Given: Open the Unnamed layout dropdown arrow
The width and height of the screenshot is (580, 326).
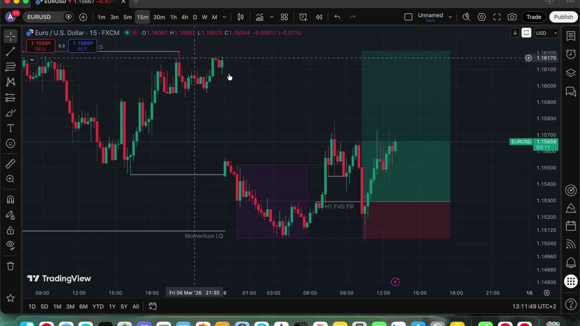Looking at the screenshot, I should 450,17.
